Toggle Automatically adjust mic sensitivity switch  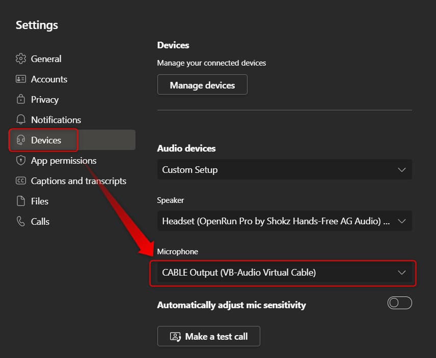(399, 303)
